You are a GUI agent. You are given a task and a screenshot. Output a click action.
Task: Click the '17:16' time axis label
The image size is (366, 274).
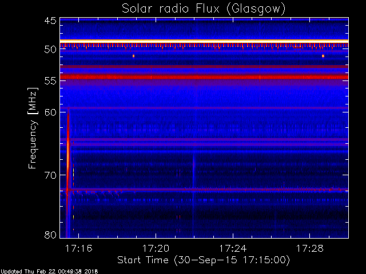[79, 249]
